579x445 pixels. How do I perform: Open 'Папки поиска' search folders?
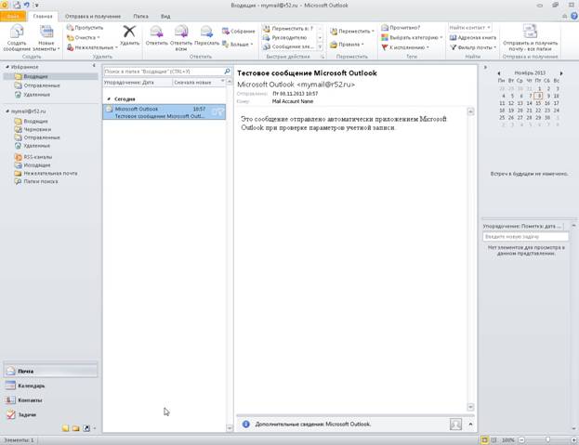(41, 181)
